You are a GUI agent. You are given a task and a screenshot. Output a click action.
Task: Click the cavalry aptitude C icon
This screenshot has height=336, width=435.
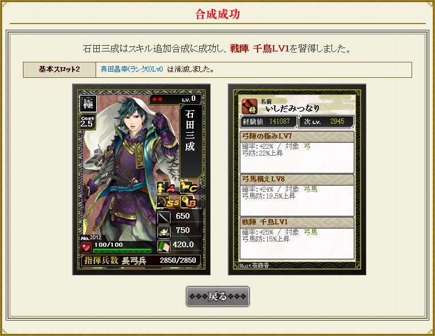189,188
